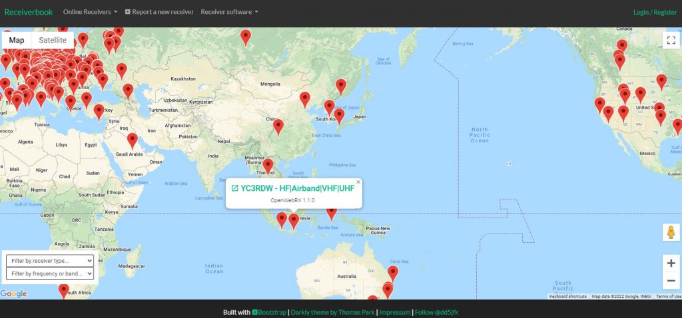This screenshot has width=682, height=318.
Task: Click the North Pacific Ocean label
Action: [x=480, y=134]
